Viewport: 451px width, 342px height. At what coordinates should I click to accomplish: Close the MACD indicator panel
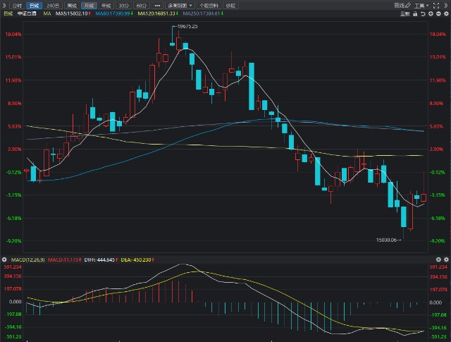438,259
